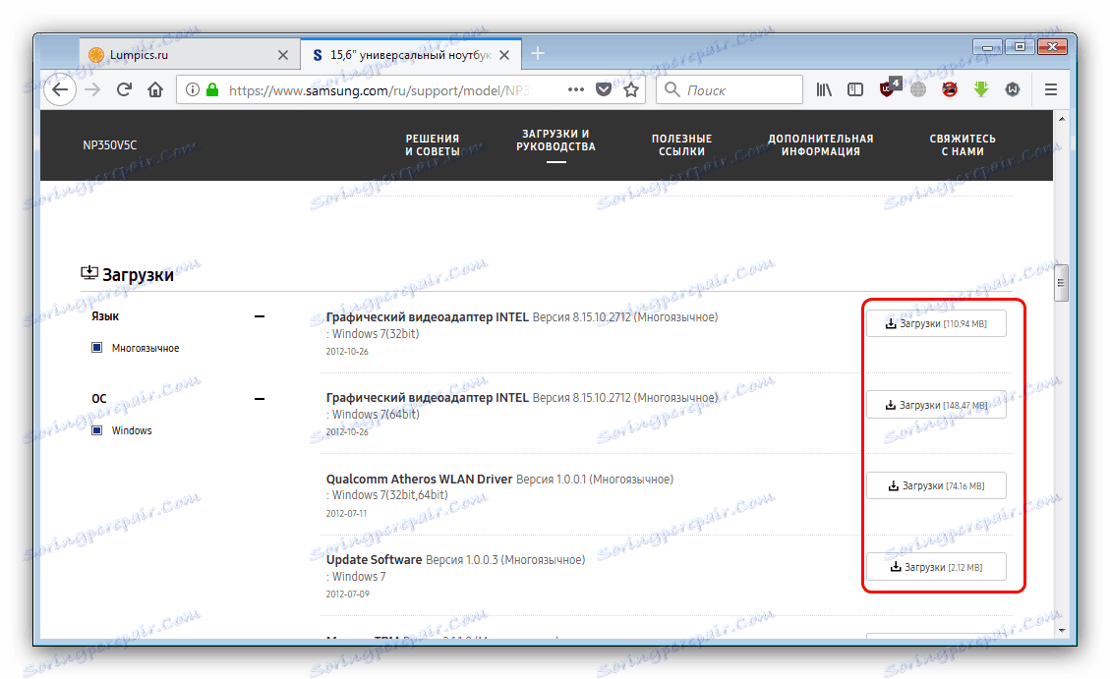Open the browser home page icon
This screenshot has width=1110, height=679.
point(155,89)
